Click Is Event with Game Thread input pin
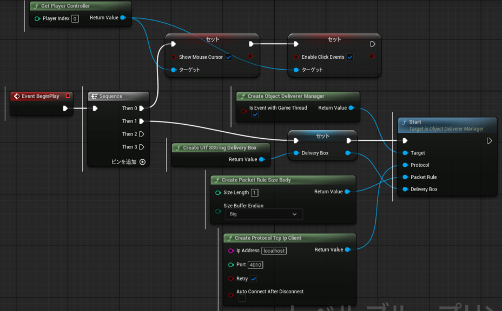Viewport: 502px width, 311px height. [x=244, y=111]
